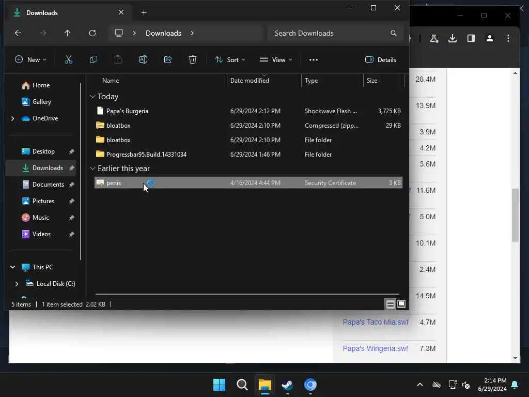
Task: Go back with the left arrow
Action: pyautogui.click(x=18, y=33)
